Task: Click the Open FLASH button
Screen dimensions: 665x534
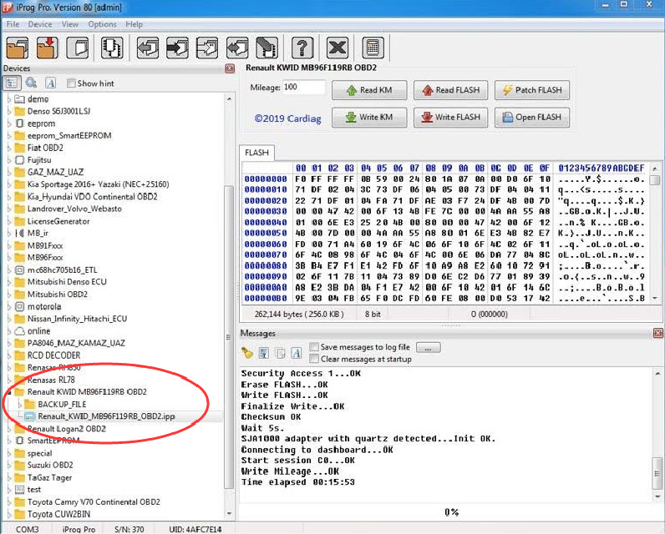Action: pos(532,117)
